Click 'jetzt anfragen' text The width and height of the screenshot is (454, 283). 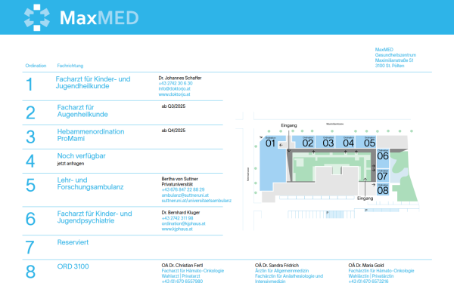(x=70, y=164)
